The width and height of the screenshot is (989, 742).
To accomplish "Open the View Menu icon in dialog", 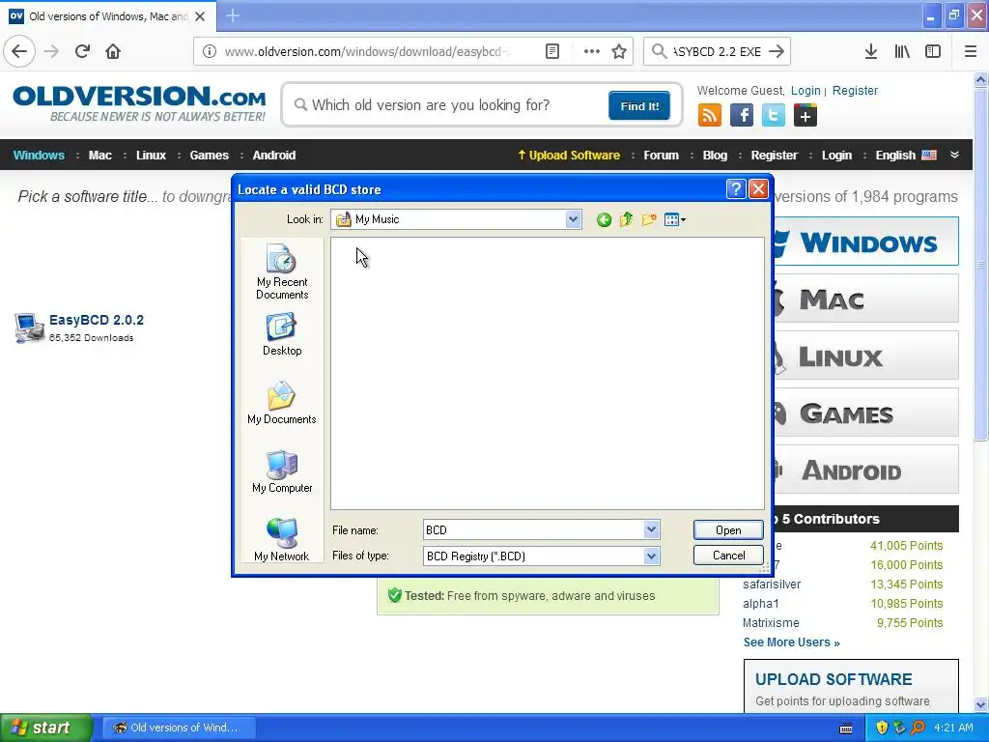I will (674, 219).
